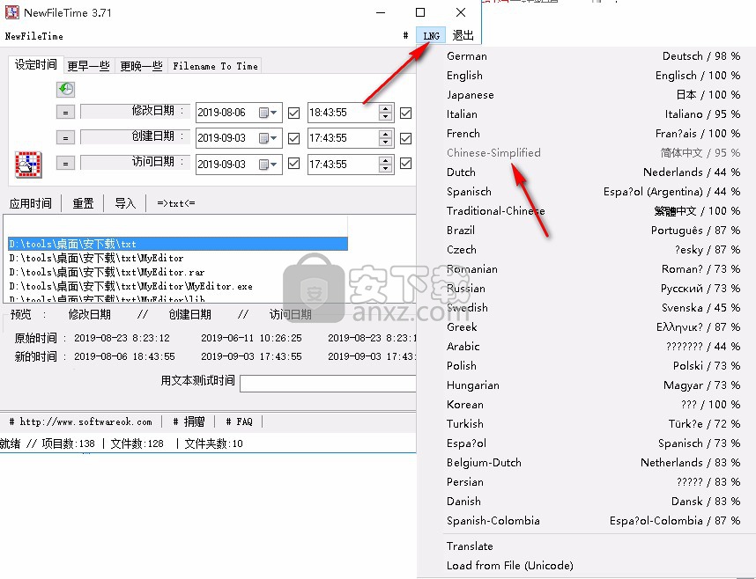Screen dimensions: 756x579
Task: Switch to the 更早一些 tab
Action: [89, 66]
